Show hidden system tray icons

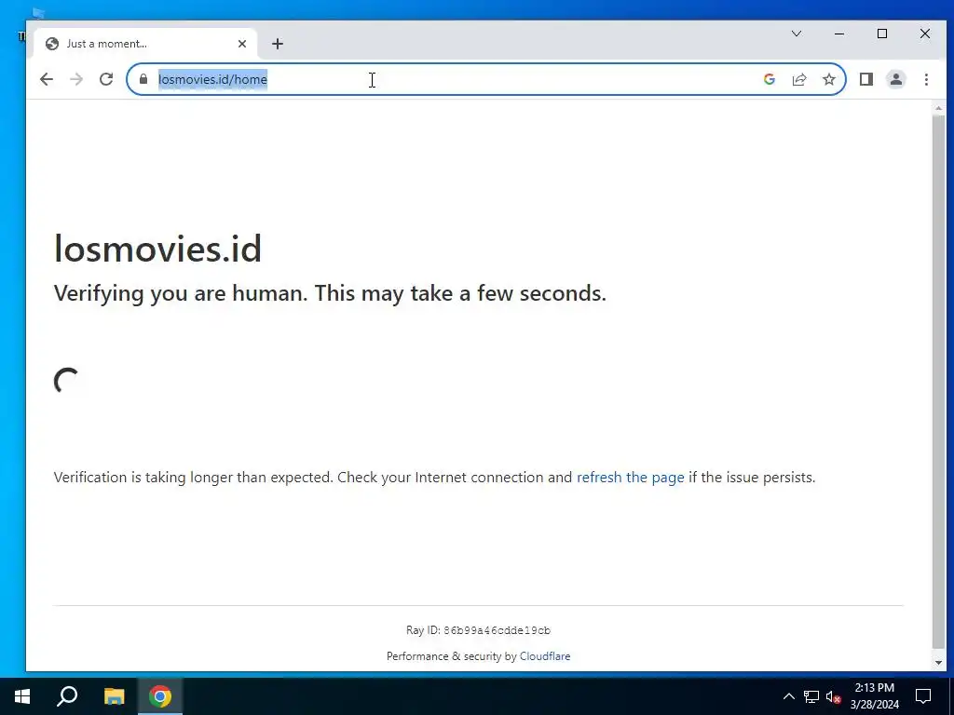pyautogui.click(x=788, y=696)
